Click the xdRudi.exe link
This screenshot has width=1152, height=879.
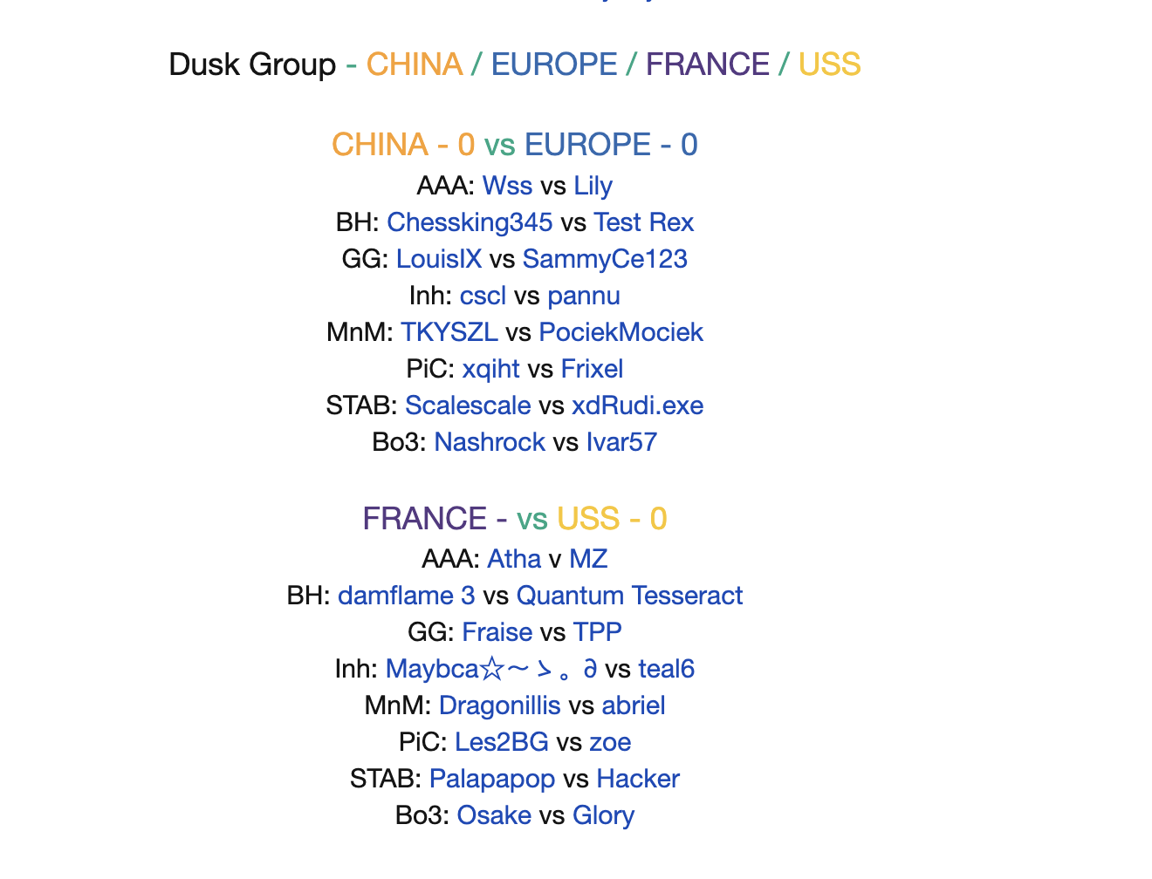tap(638, 405)
